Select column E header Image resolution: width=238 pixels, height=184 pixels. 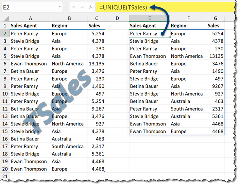coord(149,18)
